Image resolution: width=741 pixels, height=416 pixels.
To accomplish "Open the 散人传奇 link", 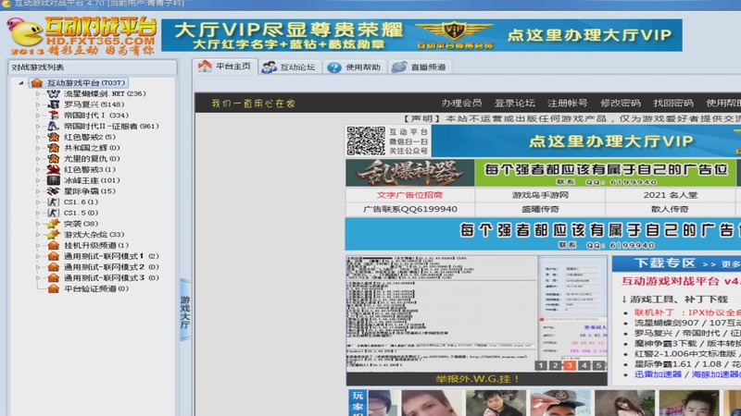I will (670, 210).
